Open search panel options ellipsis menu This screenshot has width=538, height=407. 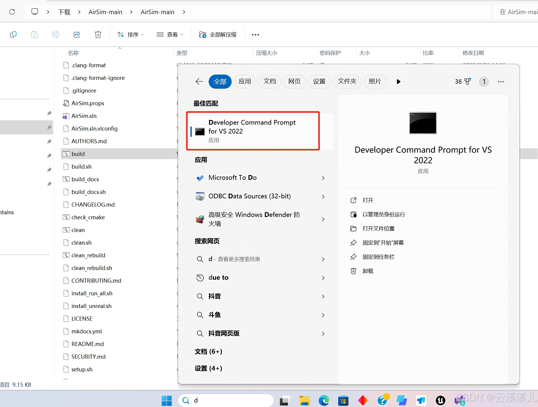(x=501, y=82)
